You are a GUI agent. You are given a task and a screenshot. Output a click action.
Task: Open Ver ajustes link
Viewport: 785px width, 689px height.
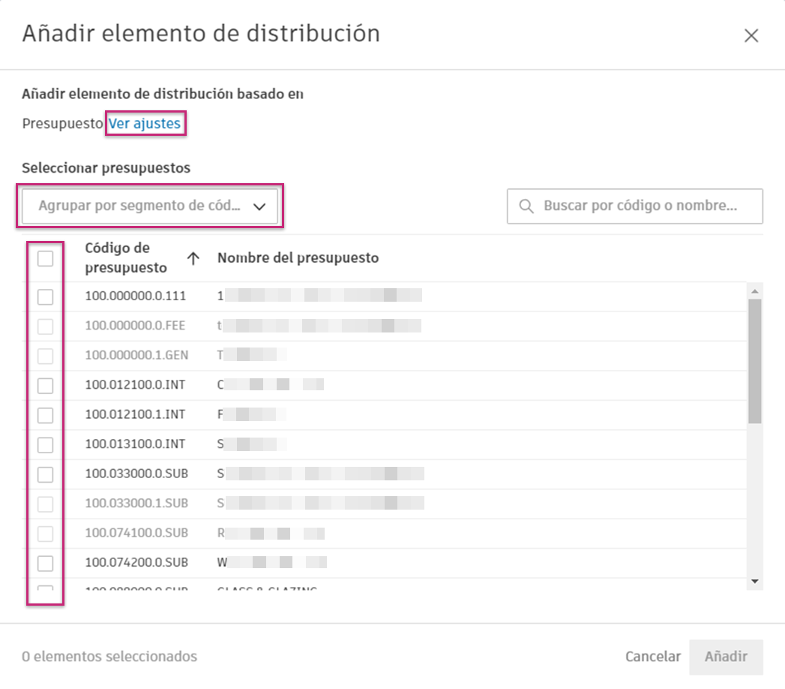point(145,122)
